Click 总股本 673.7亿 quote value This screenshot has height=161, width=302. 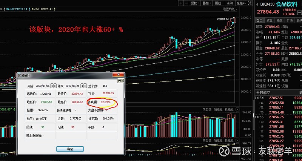point(273,80)
